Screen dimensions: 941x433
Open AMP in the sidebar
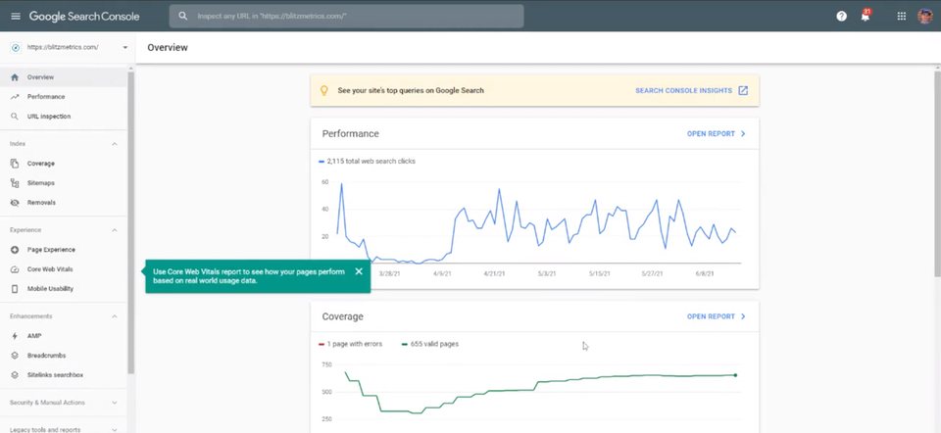pos(63,336)
